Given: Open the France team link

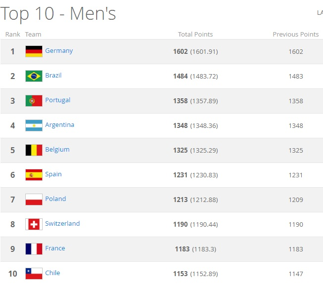Looking at the screenshot, I should 55,248.
